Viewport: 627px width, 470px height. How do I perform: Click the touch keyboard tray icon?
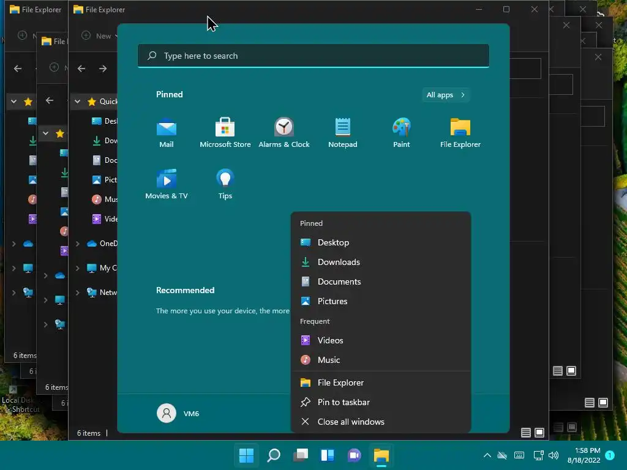(x=519, y=455)
